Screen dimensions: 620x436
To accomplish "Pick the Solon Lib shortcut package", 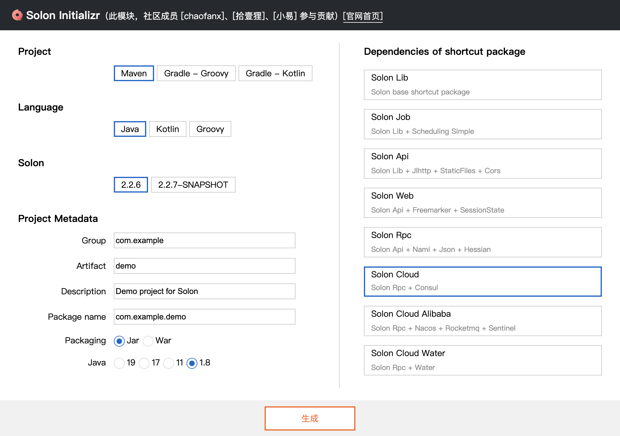I will [x=483, y=85].
